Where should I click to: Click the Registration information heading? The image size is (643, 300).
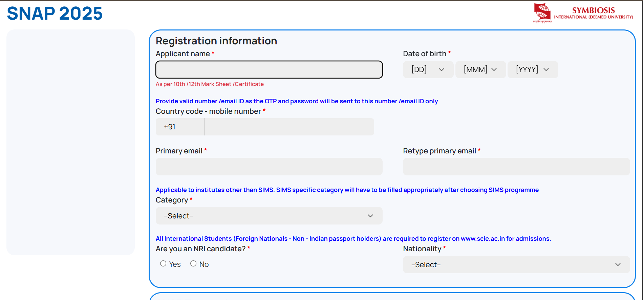[x=216, y=41]
